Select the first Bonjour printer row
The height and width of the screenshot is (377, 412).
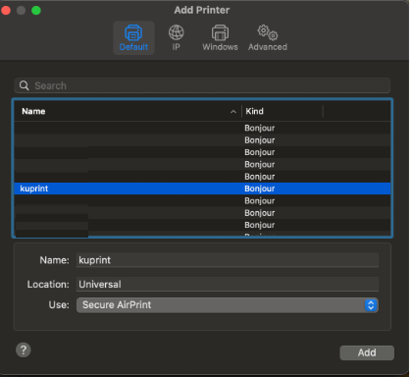(202, 128)
